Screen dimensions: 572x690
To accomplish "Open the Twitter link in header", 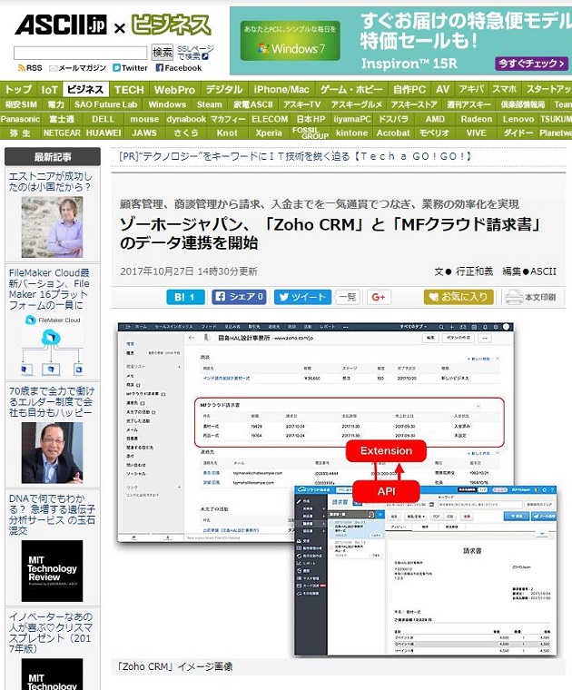I will (x=130, y=68).
